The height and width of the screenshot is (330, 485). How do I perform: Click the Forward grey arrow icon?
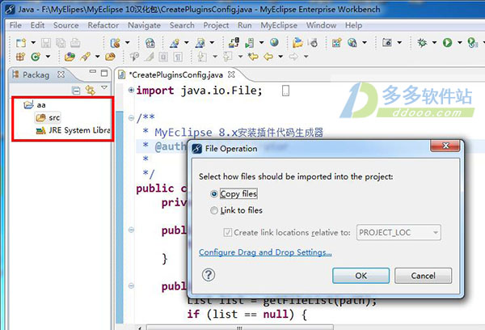pos(293,57)
